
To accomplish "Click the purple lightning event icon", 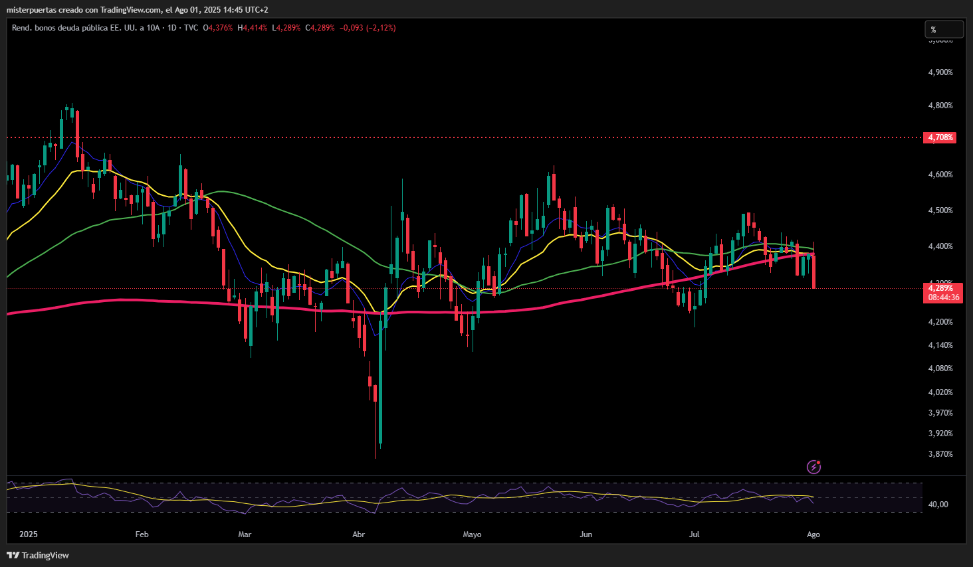I will [813, 467].
